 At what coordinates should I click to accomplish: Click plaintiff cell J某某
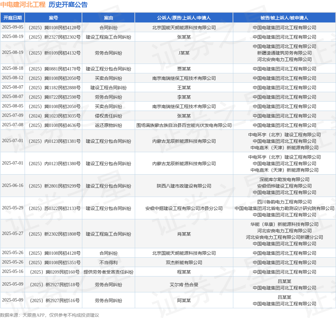184,53
